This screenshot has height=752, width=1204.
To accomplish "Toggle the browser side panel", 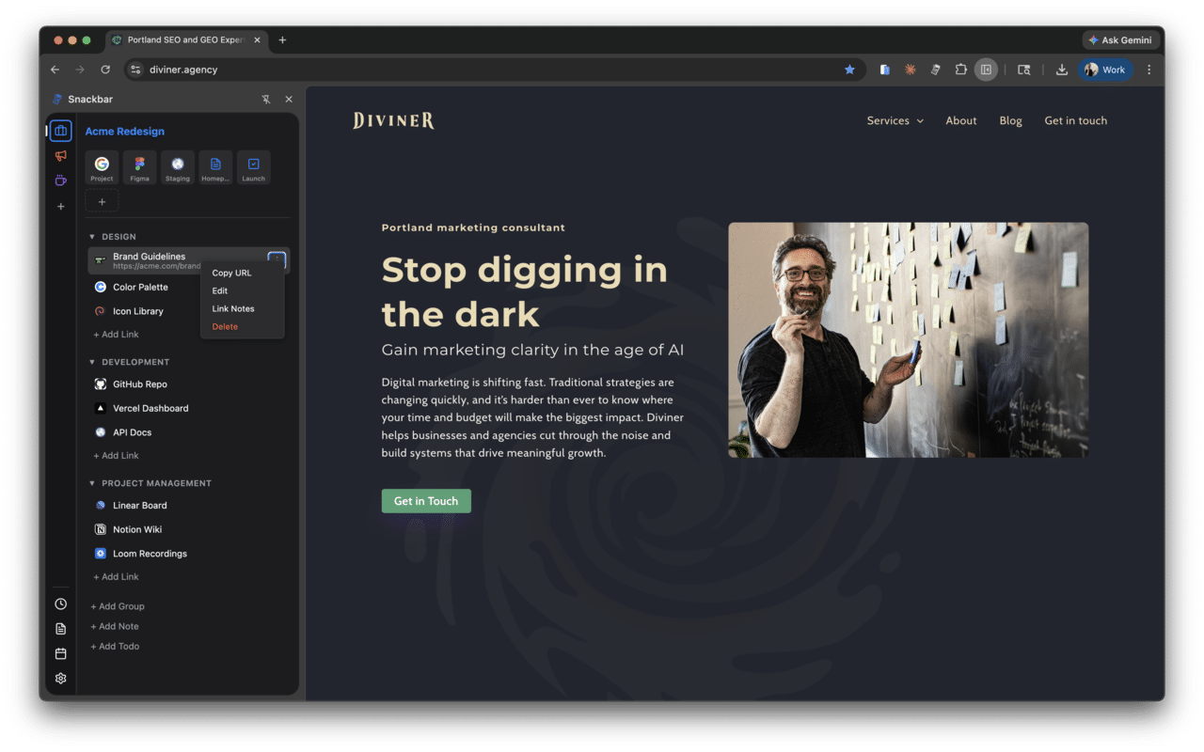I will point(986,70).
